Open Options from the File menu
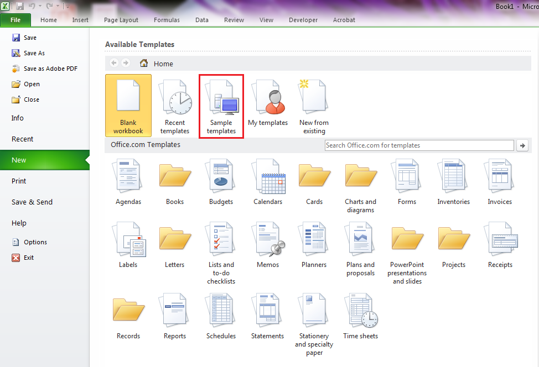The image size is (539, 367). pyautogui.click(x=35, y=242)
